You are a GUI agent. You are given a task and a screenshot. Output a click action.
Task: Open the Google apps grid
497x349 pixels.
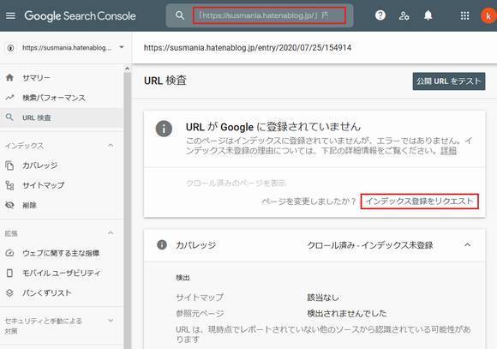[x=464, y=15]
